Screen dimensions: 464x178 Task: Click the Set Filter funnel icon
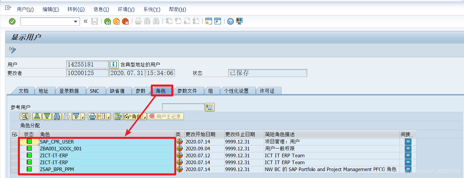point(76,116)
